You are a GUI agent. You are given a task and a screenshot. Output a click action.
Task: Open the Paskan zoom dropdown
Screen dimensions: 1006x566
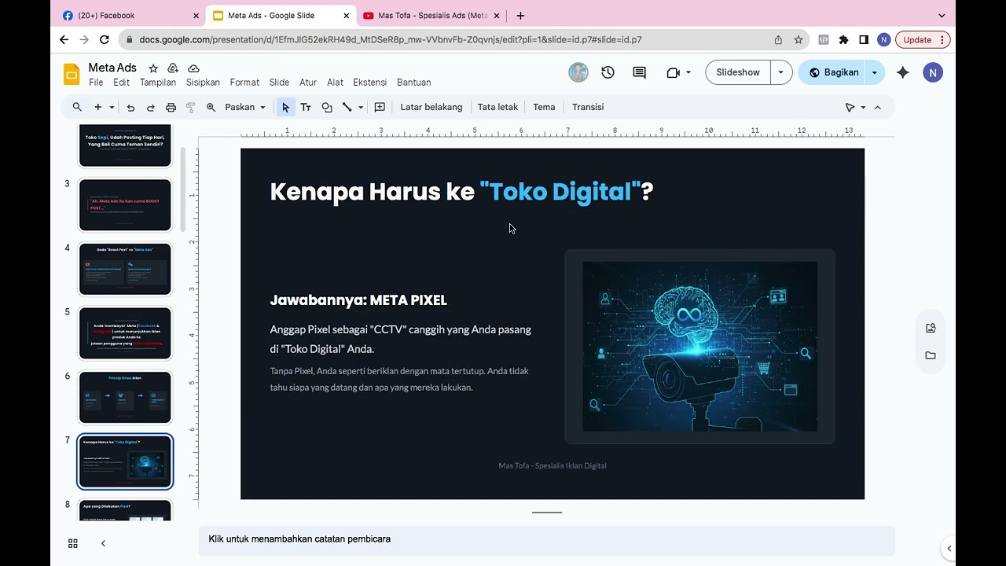pos(245,107)
